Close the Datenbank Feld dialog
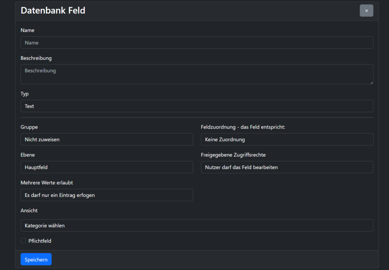This screenshot has width=389, height=270. click(366, 11)
